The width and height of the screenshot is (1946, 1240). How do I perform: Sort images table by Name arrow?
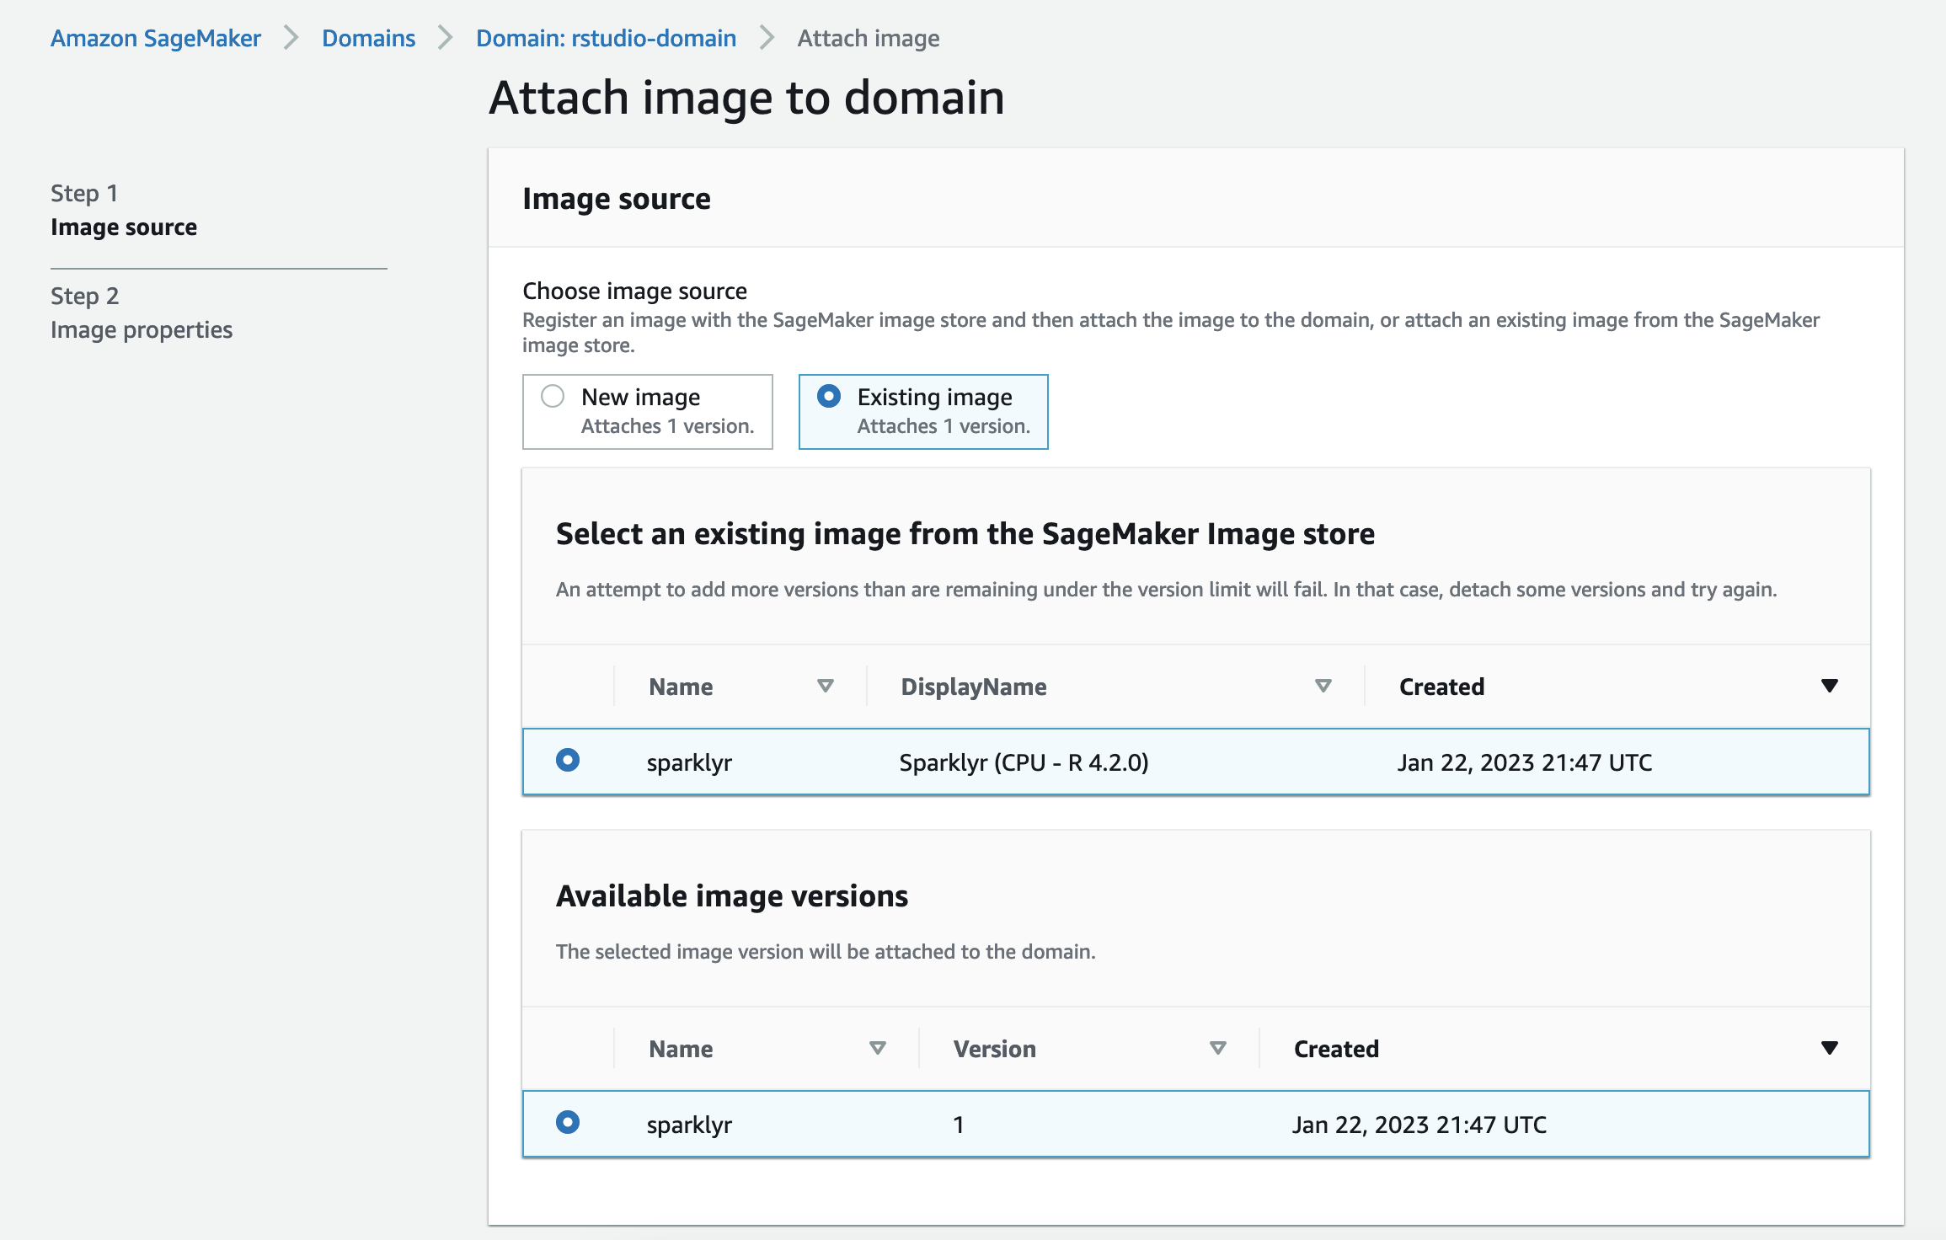pos(825,687)
